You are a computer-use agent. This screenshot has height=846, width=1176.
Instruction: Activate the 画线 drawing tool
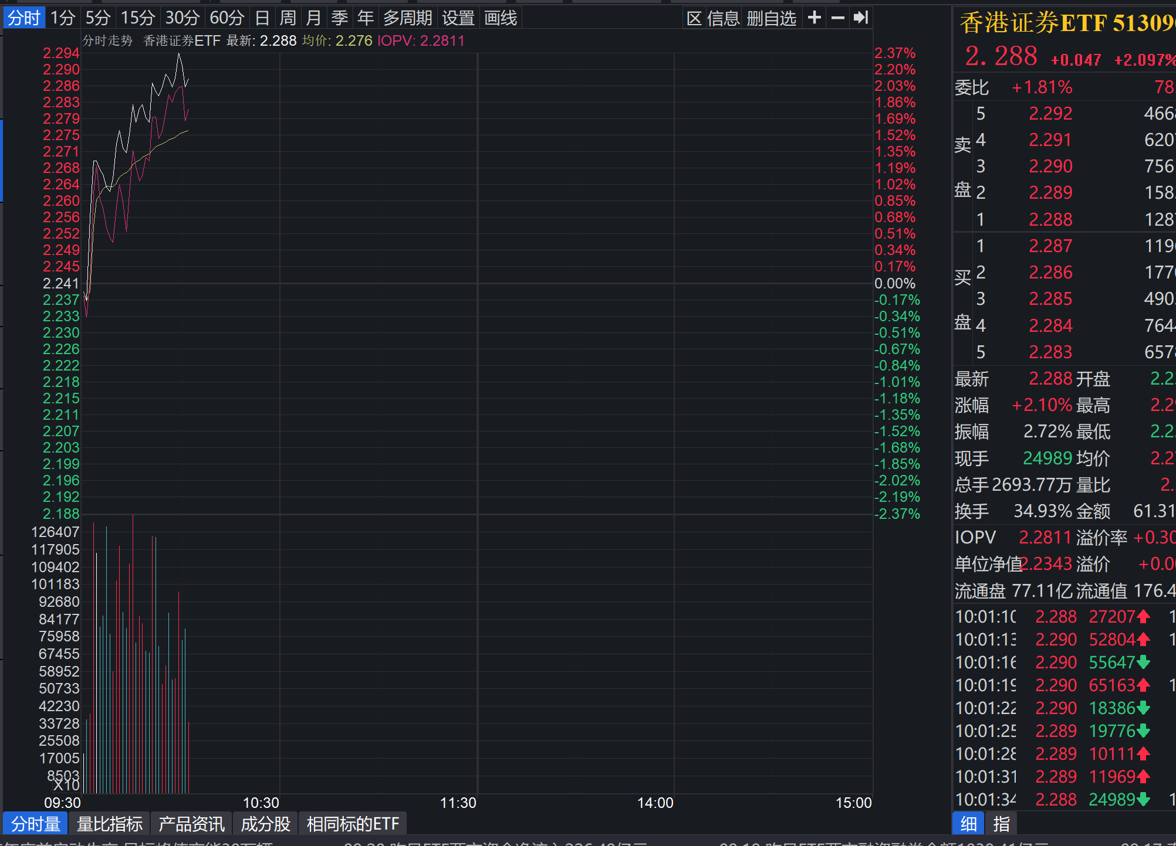click(501, 18)
